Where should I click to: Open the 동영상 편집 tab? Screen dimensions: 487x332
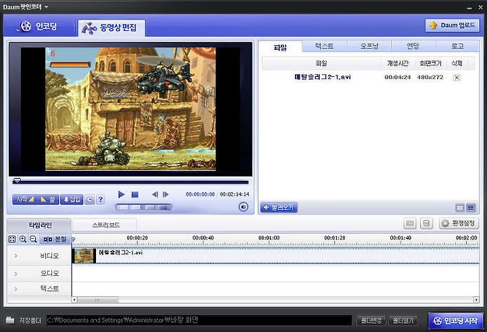(111, 28)
